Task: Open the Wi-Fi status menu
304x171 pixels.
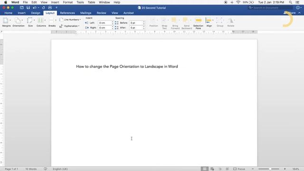Action: (x=238, y=2)
